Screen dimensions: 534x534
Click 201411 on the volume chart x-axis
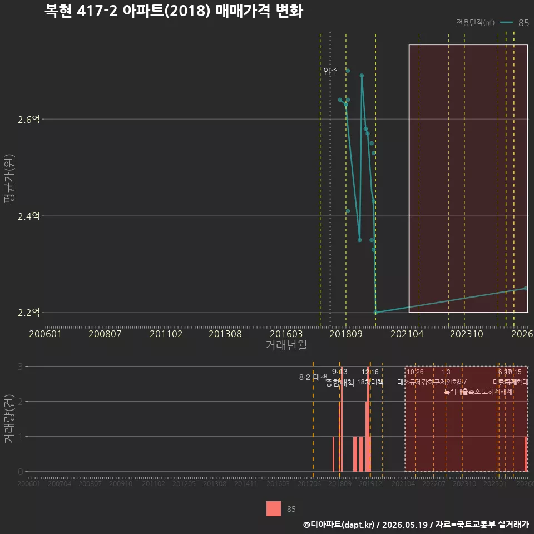pyautogui.click(x=245, y=483)
